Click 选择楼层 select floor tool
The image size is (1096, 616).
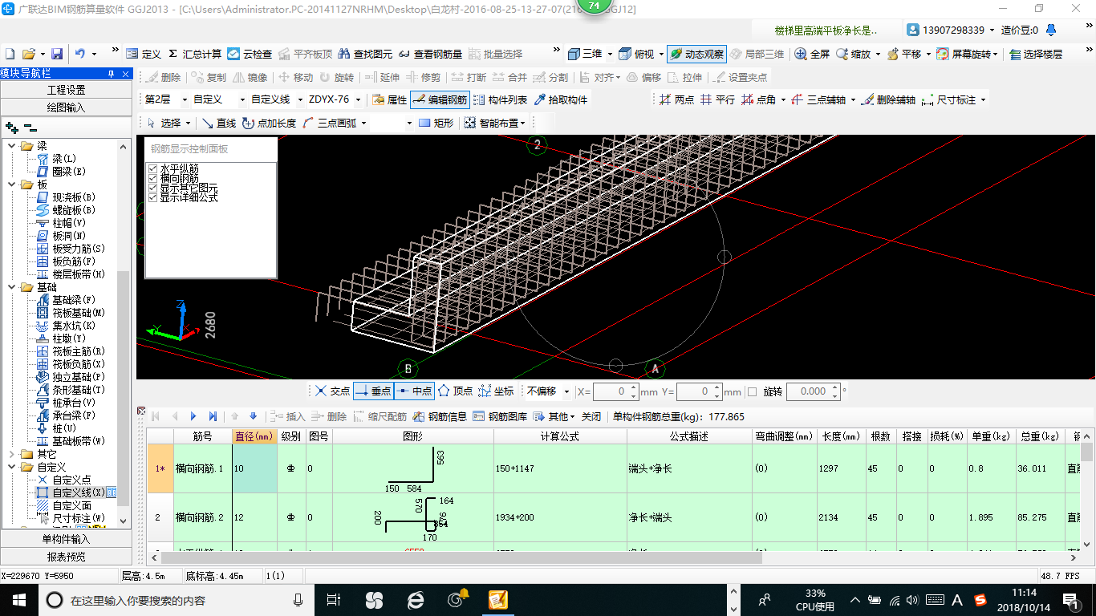point(1036,54)
